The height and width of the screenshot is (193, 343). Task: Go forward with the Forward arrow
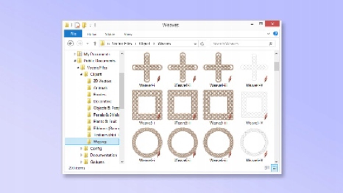[x=80, y=43]
